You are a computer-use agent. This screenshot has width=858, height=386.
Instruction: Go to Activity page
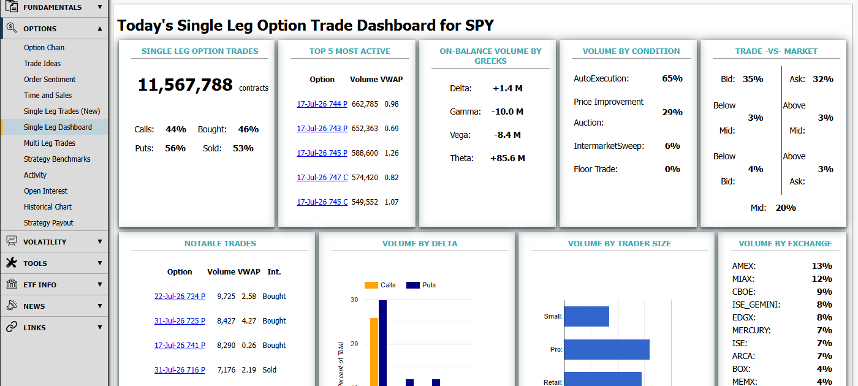coord(35,175)
